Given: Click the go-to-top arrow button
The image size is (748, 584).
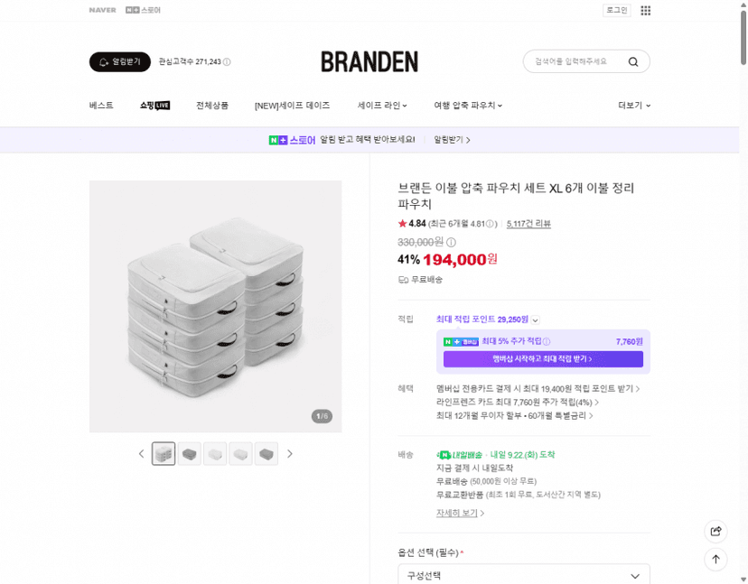Looking at the screenshot, I should [715, 560].
